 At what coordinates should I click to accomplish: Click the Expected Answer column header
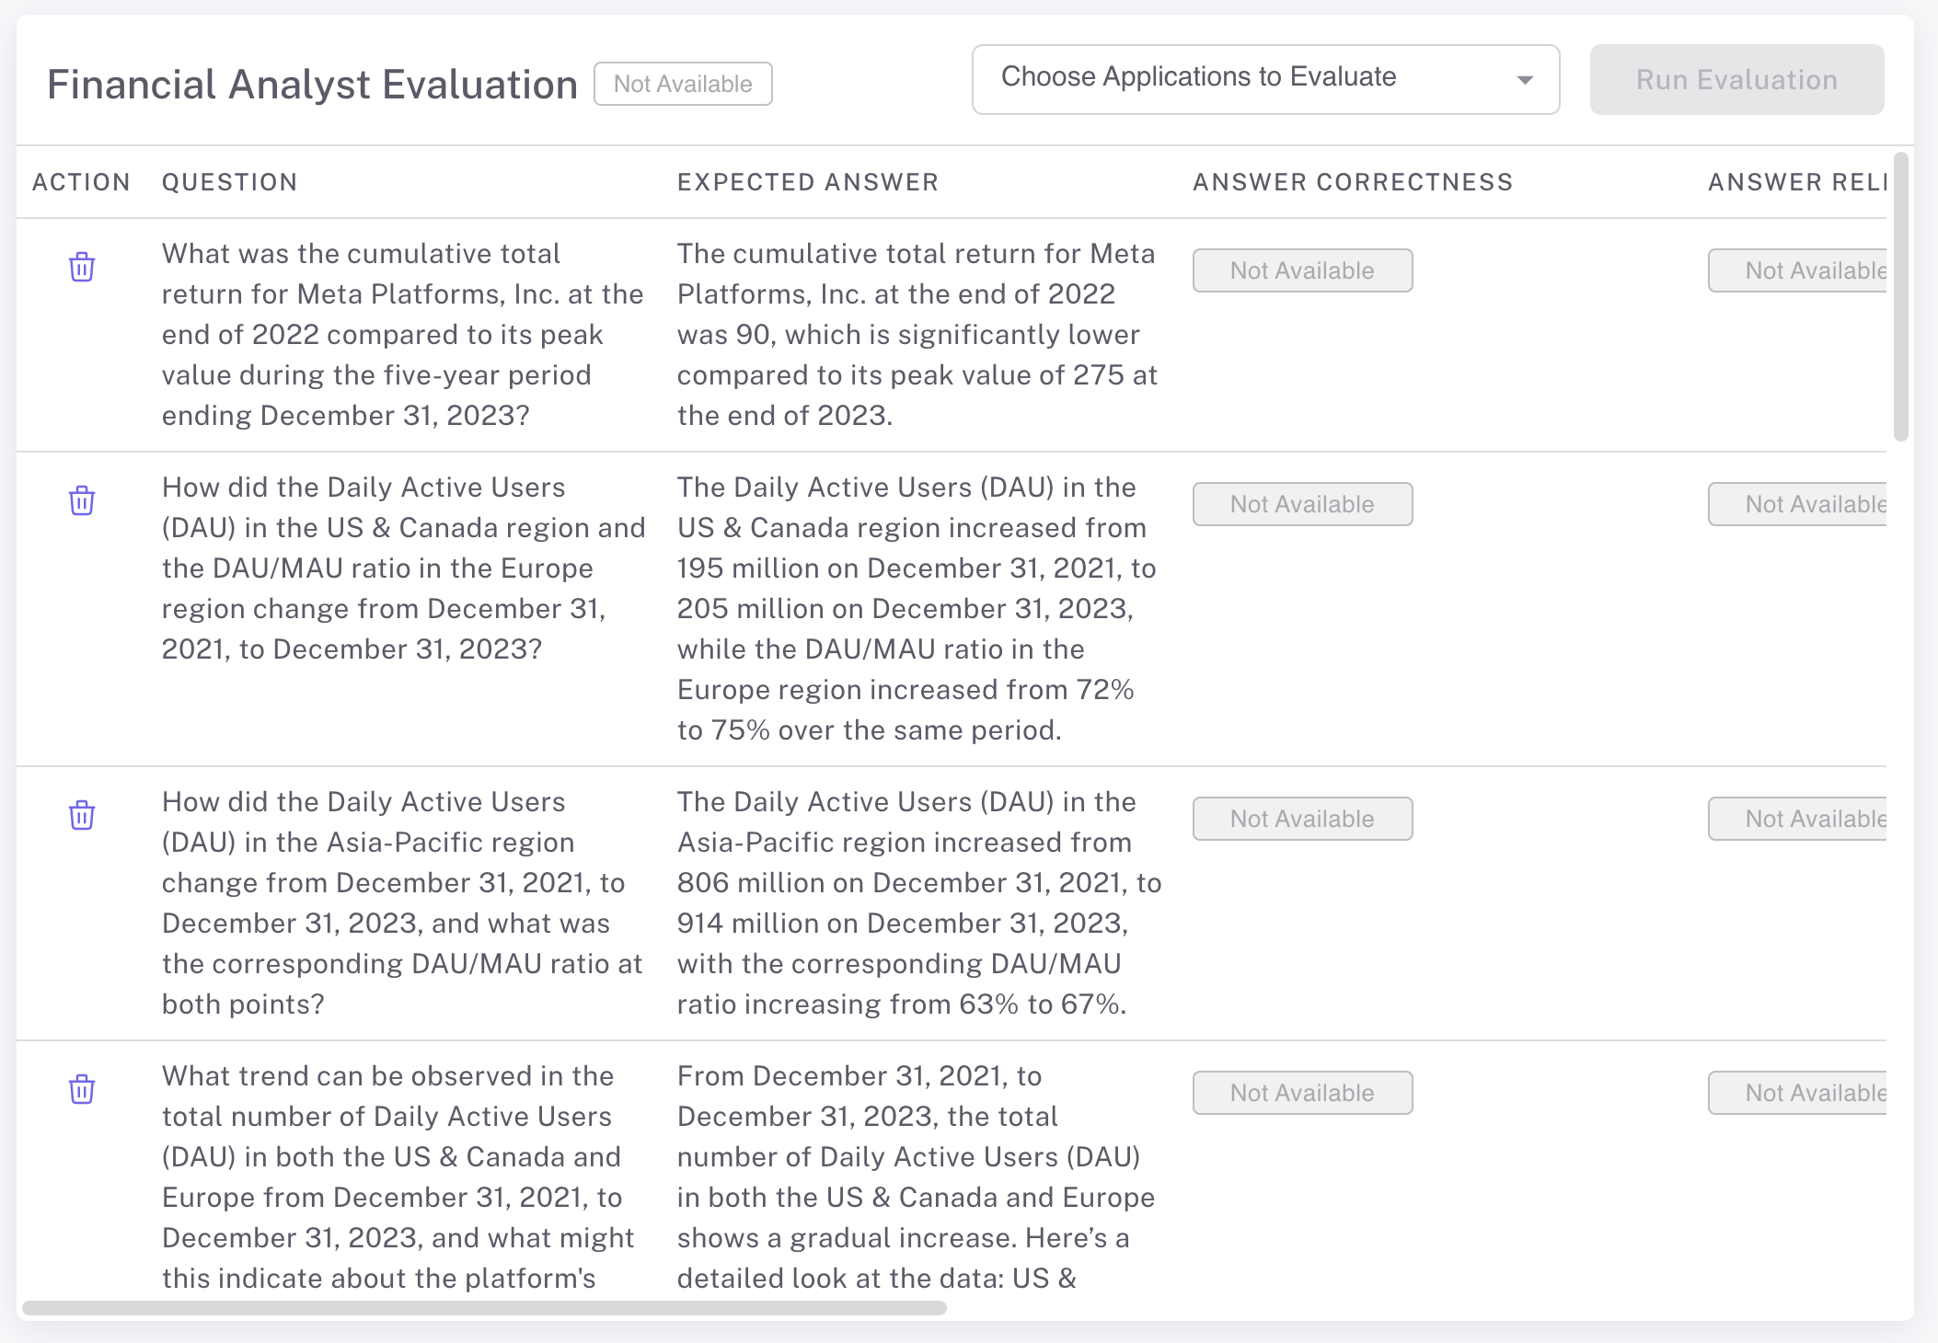(x=808, y=182)
